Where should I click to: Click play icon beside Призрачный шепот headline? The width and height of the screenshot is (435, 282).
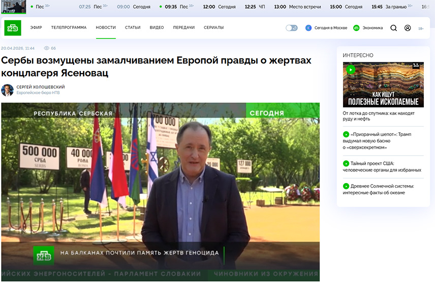pos(346,134)
